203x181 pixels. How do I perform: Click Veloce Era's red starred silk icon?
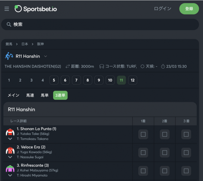pos(10,150)
